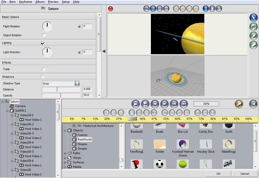
Task: Click the Cancel button
Action: point(245,174)
